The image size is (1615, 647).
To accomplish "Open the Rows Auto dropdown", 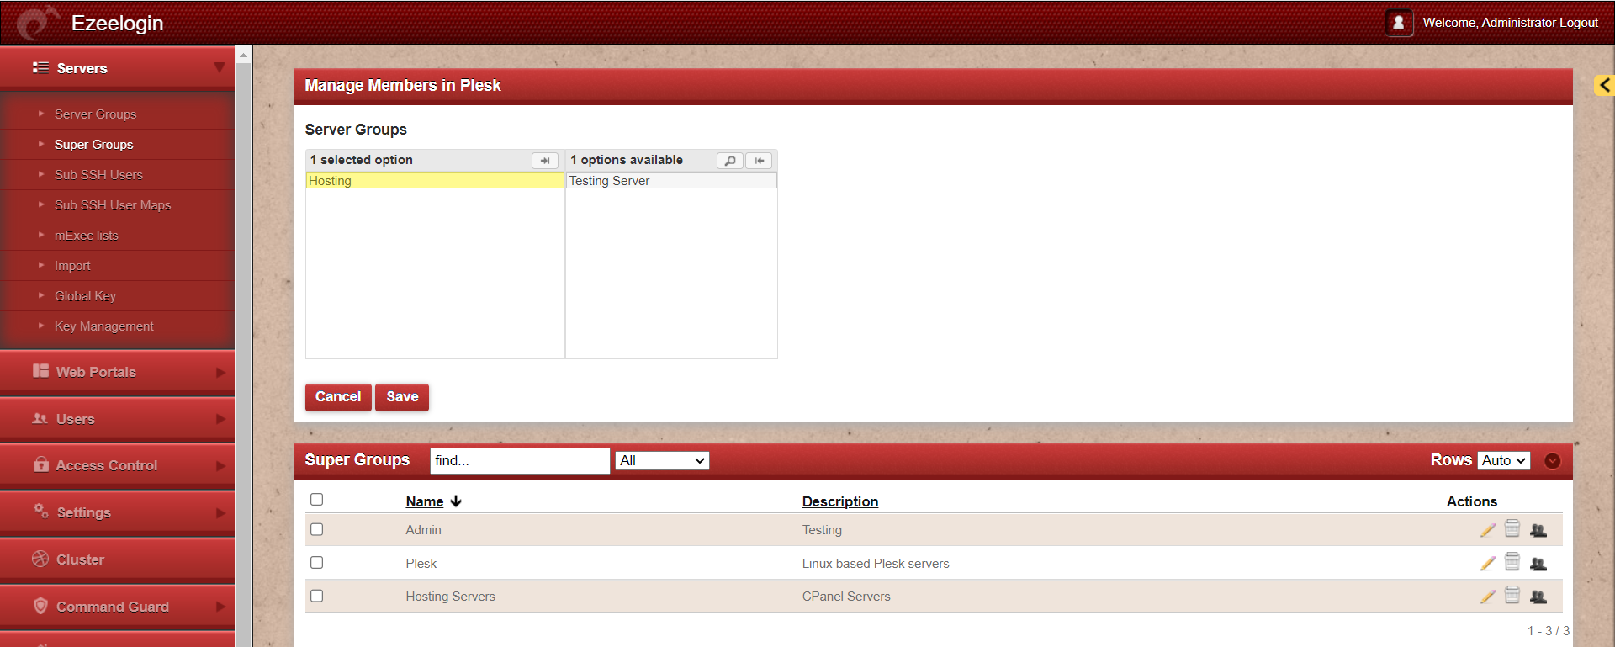I will click(x=1503, y=461).
